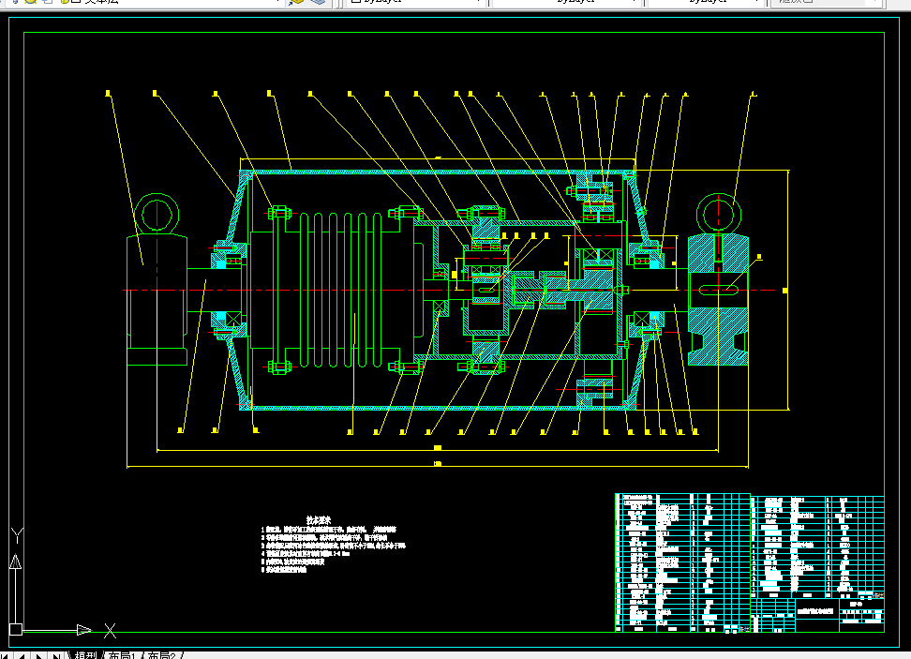
Task: Jump to the last layout tab arrow
Action: tap(56, 655)
